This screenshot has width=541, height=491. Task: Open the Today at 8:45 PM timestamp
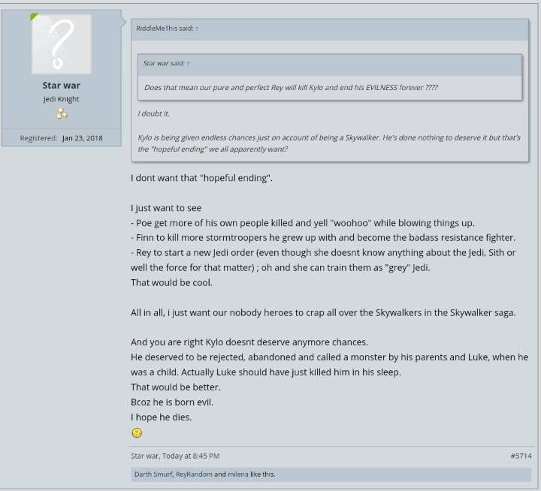tap(191, 456)
